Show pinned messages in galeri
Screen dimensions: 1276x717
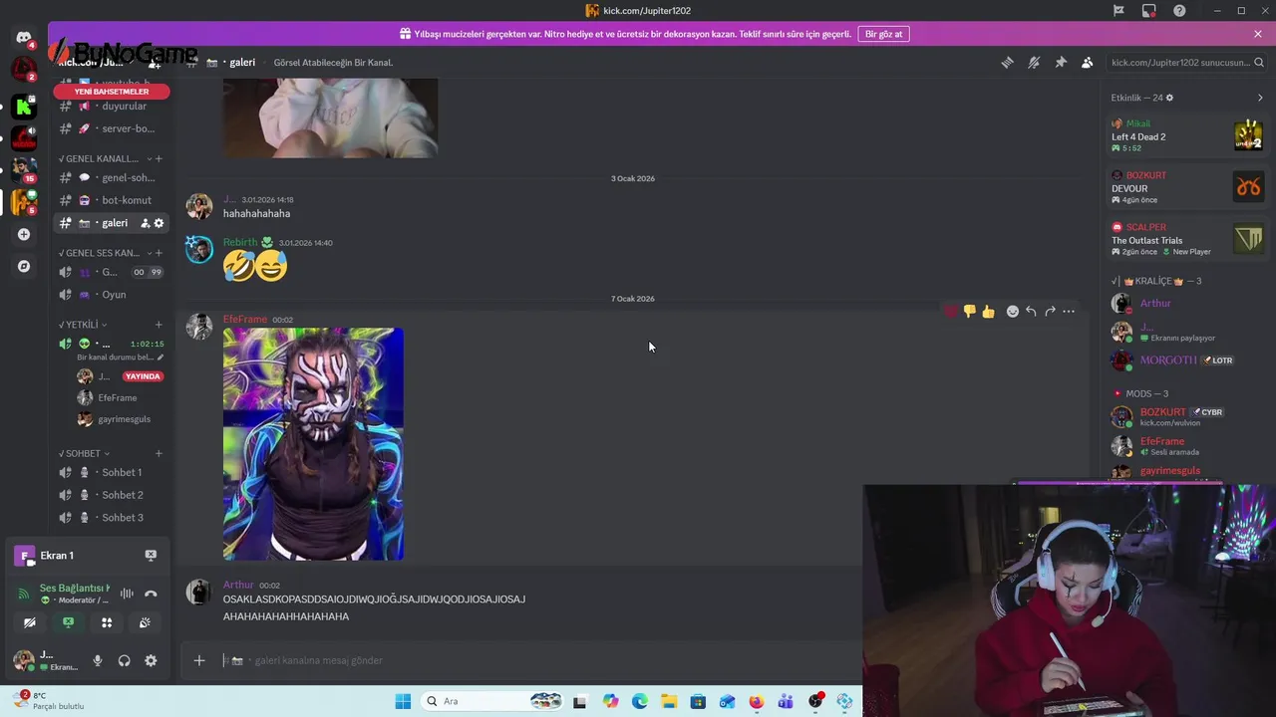[x=1061, y=63]
